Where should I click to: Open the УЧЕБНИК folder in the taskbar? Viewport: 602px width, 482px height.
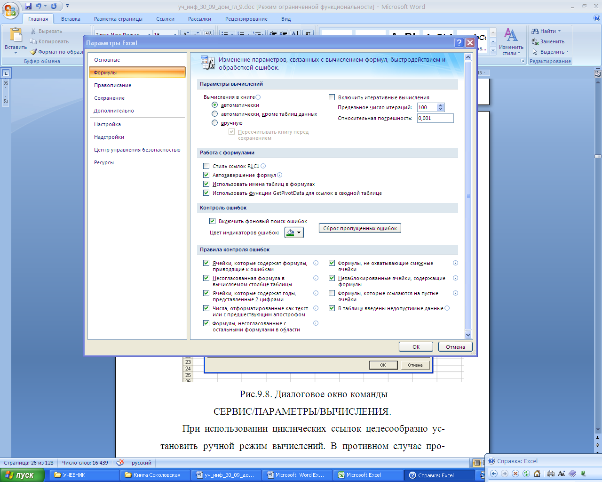click(x=85, y=475)
